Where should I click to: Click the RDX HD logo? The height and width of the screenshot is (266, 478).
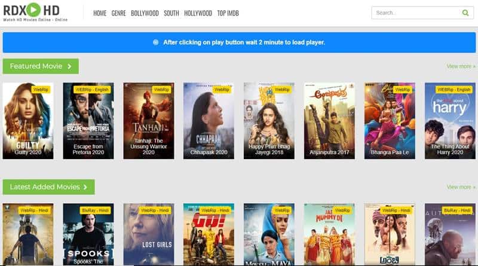(35, 12)
